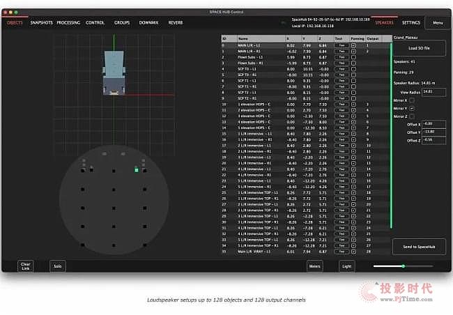Screen dimensions: 453x315
Task: Select the green highlighted speaker in the circle
Action: 137,169
